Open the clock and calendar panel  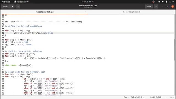click(88, 2)
